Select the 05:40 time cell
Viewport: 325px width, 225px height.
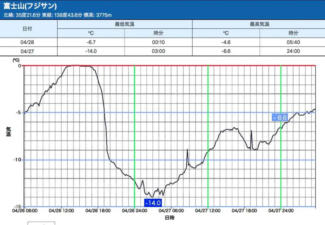tap(293, 42)
